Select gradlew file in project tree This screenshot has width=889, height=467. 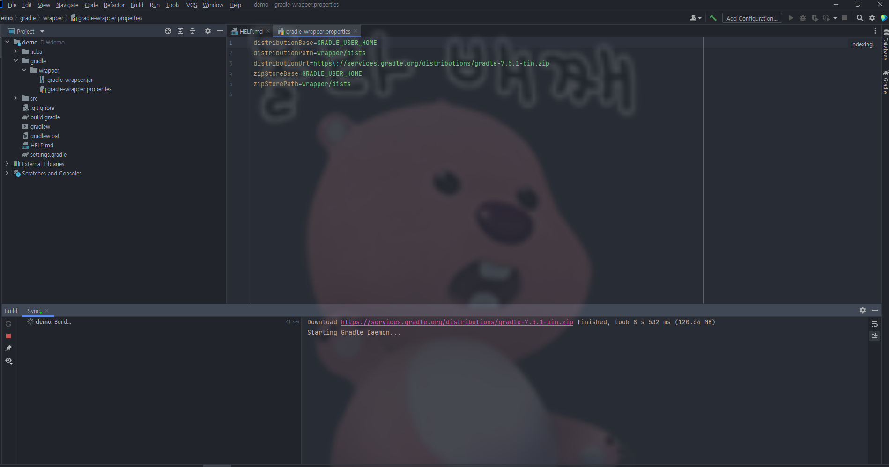click(x=40, y=126)
